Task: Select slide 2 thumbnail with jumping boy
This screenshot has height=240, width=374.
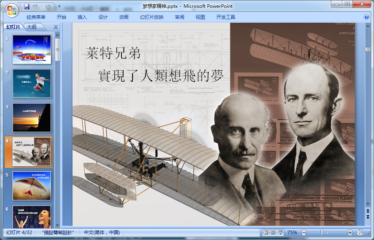Action: 32,84
